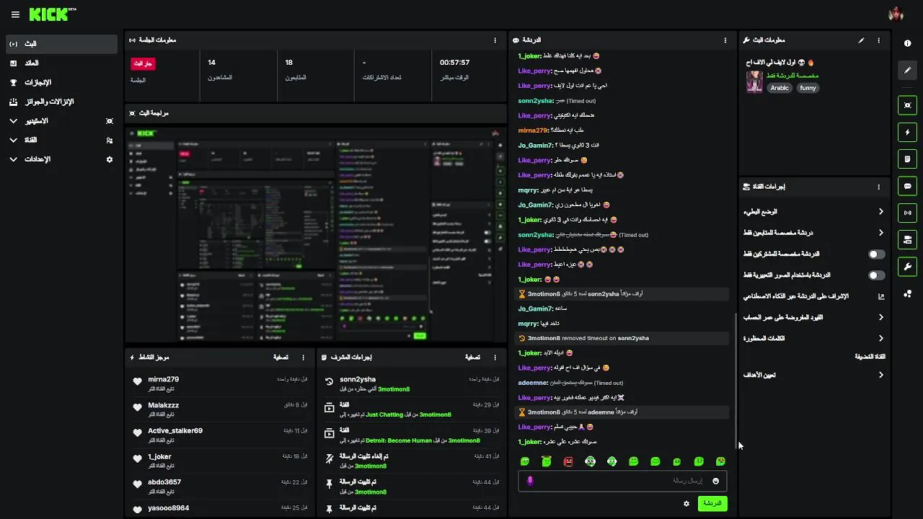Expand the الإعدادات sidebar section
The height and width of the screenshot is (519, 923).
tap(61, 159)
